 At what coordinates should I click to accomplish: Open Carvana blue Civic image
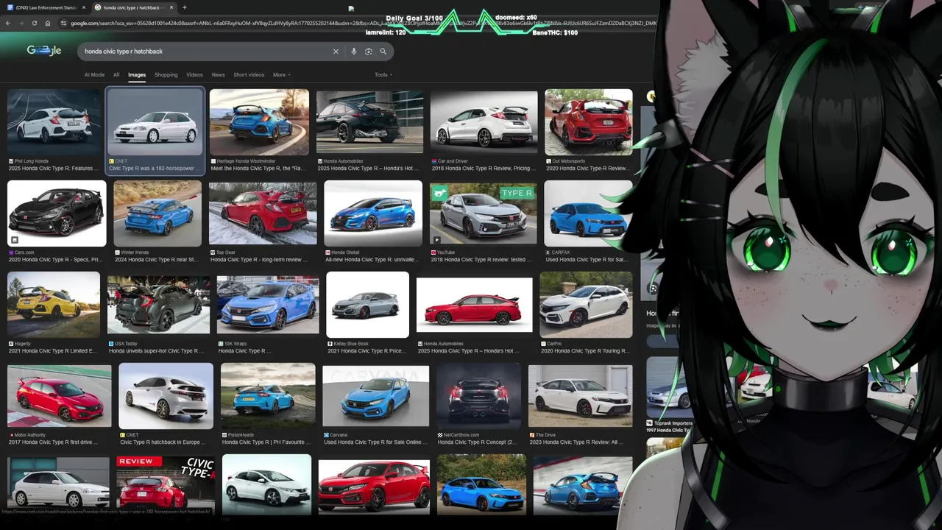375,396
